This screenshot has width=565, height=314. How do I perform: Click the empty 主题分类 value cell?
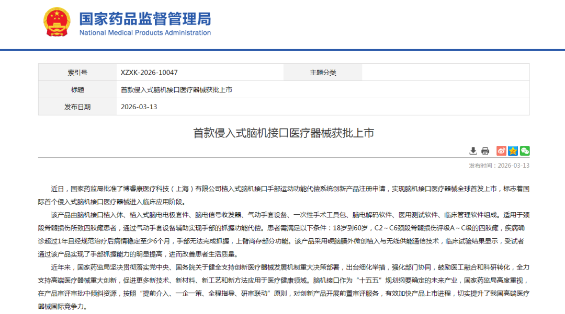445,73
